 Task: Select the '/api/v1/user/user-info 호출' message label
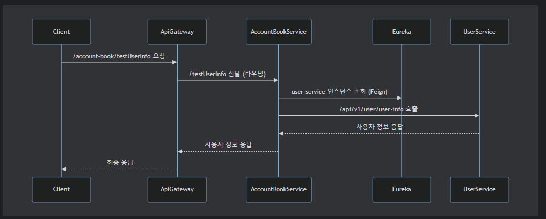point(379,109)
